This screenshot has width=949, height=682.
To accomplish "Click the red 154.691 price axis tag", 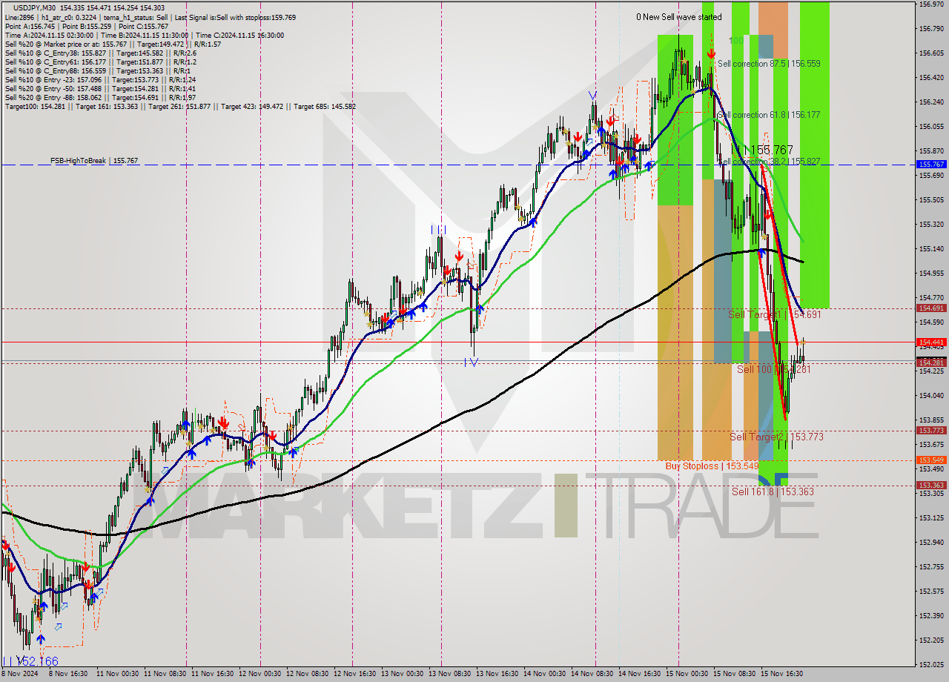I will click(x=931, y=308).
